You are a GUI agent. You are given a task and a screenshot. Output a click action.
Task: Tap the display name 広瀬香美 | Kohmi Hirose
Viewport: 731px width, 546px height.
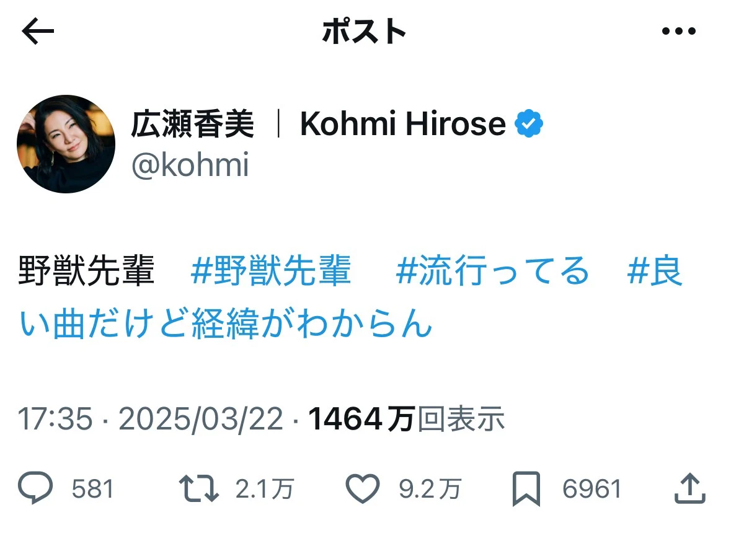[x=318, y=125]
